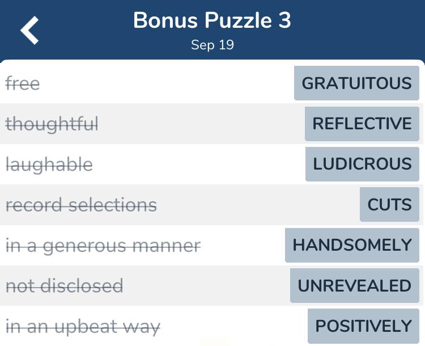Image resolution: width=425 pixels, height=346 pixels.
Task: Tap the 'Bonus Puzzle 3' title
Action: [x=212, y=20]
